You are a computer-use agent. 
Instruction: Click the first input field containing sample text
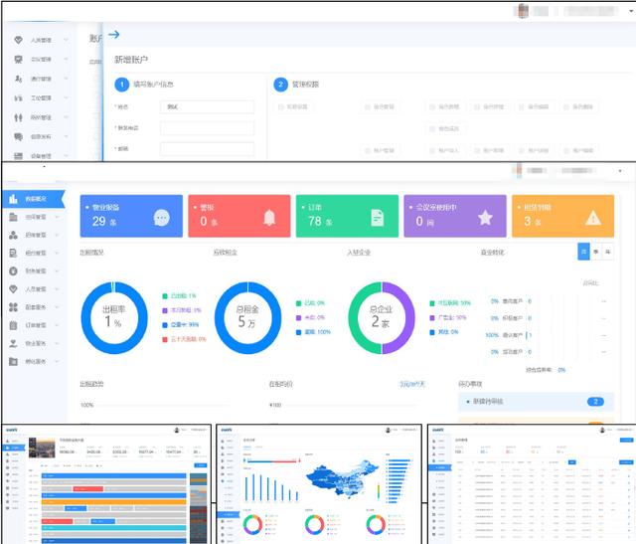click(208, 106)
